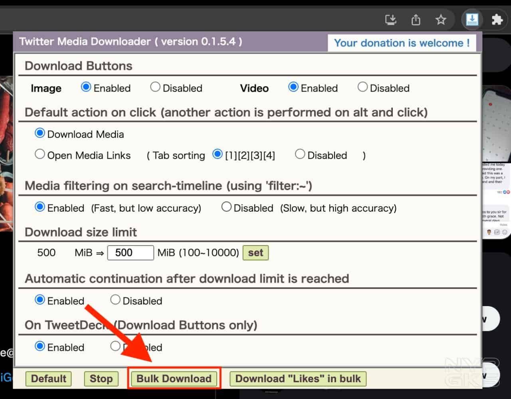Click the 'Media filtering on search-timeline' heading
This screenshot has height=399, width=511.
coord(168,186)
